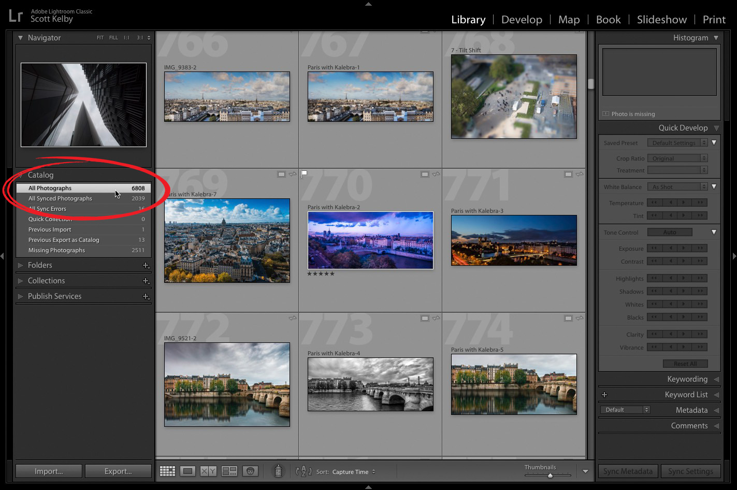Select the Loupe view icon

point(187,471)
